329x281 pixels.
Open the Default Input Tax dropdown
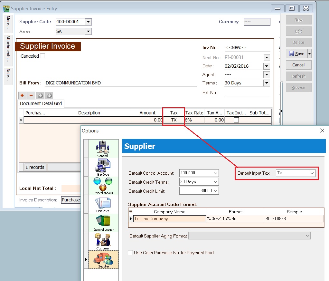(x=312, y=173)
